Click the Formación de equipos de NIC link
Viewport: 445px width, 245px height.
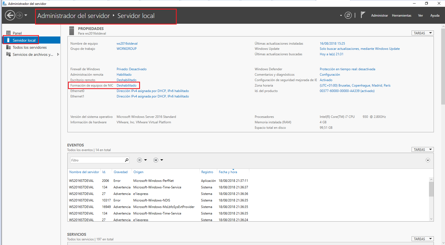tap(127, 85)
